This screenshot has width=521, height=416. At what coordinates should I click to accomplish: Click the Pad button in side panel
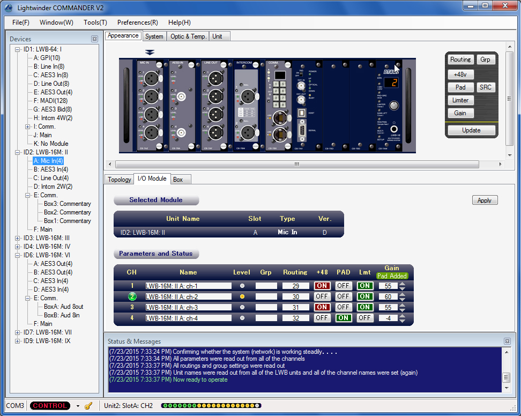click(460, 87)
